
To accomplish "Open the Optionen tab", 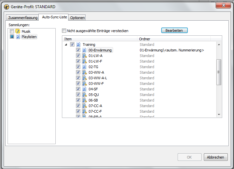I will click(77, 18).
